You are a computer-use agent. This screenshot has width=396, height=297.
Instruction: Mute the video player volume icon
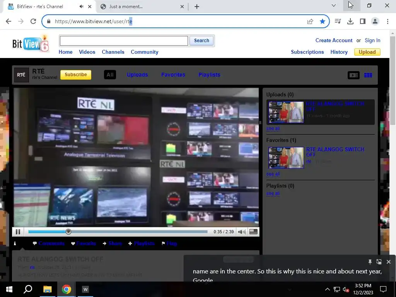(242, 232)
